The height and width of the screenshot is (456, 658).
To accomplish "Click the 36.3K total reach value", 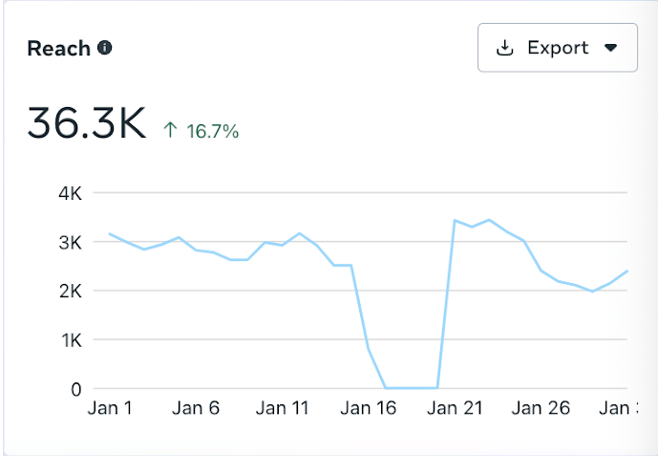I will tap(86, 124).
